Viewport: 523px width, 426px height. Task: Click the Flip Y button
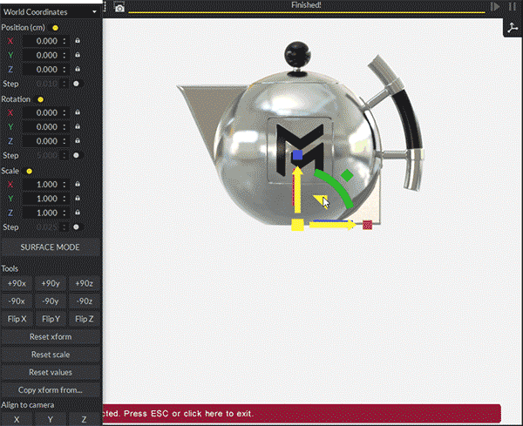(x=51, y=319)
